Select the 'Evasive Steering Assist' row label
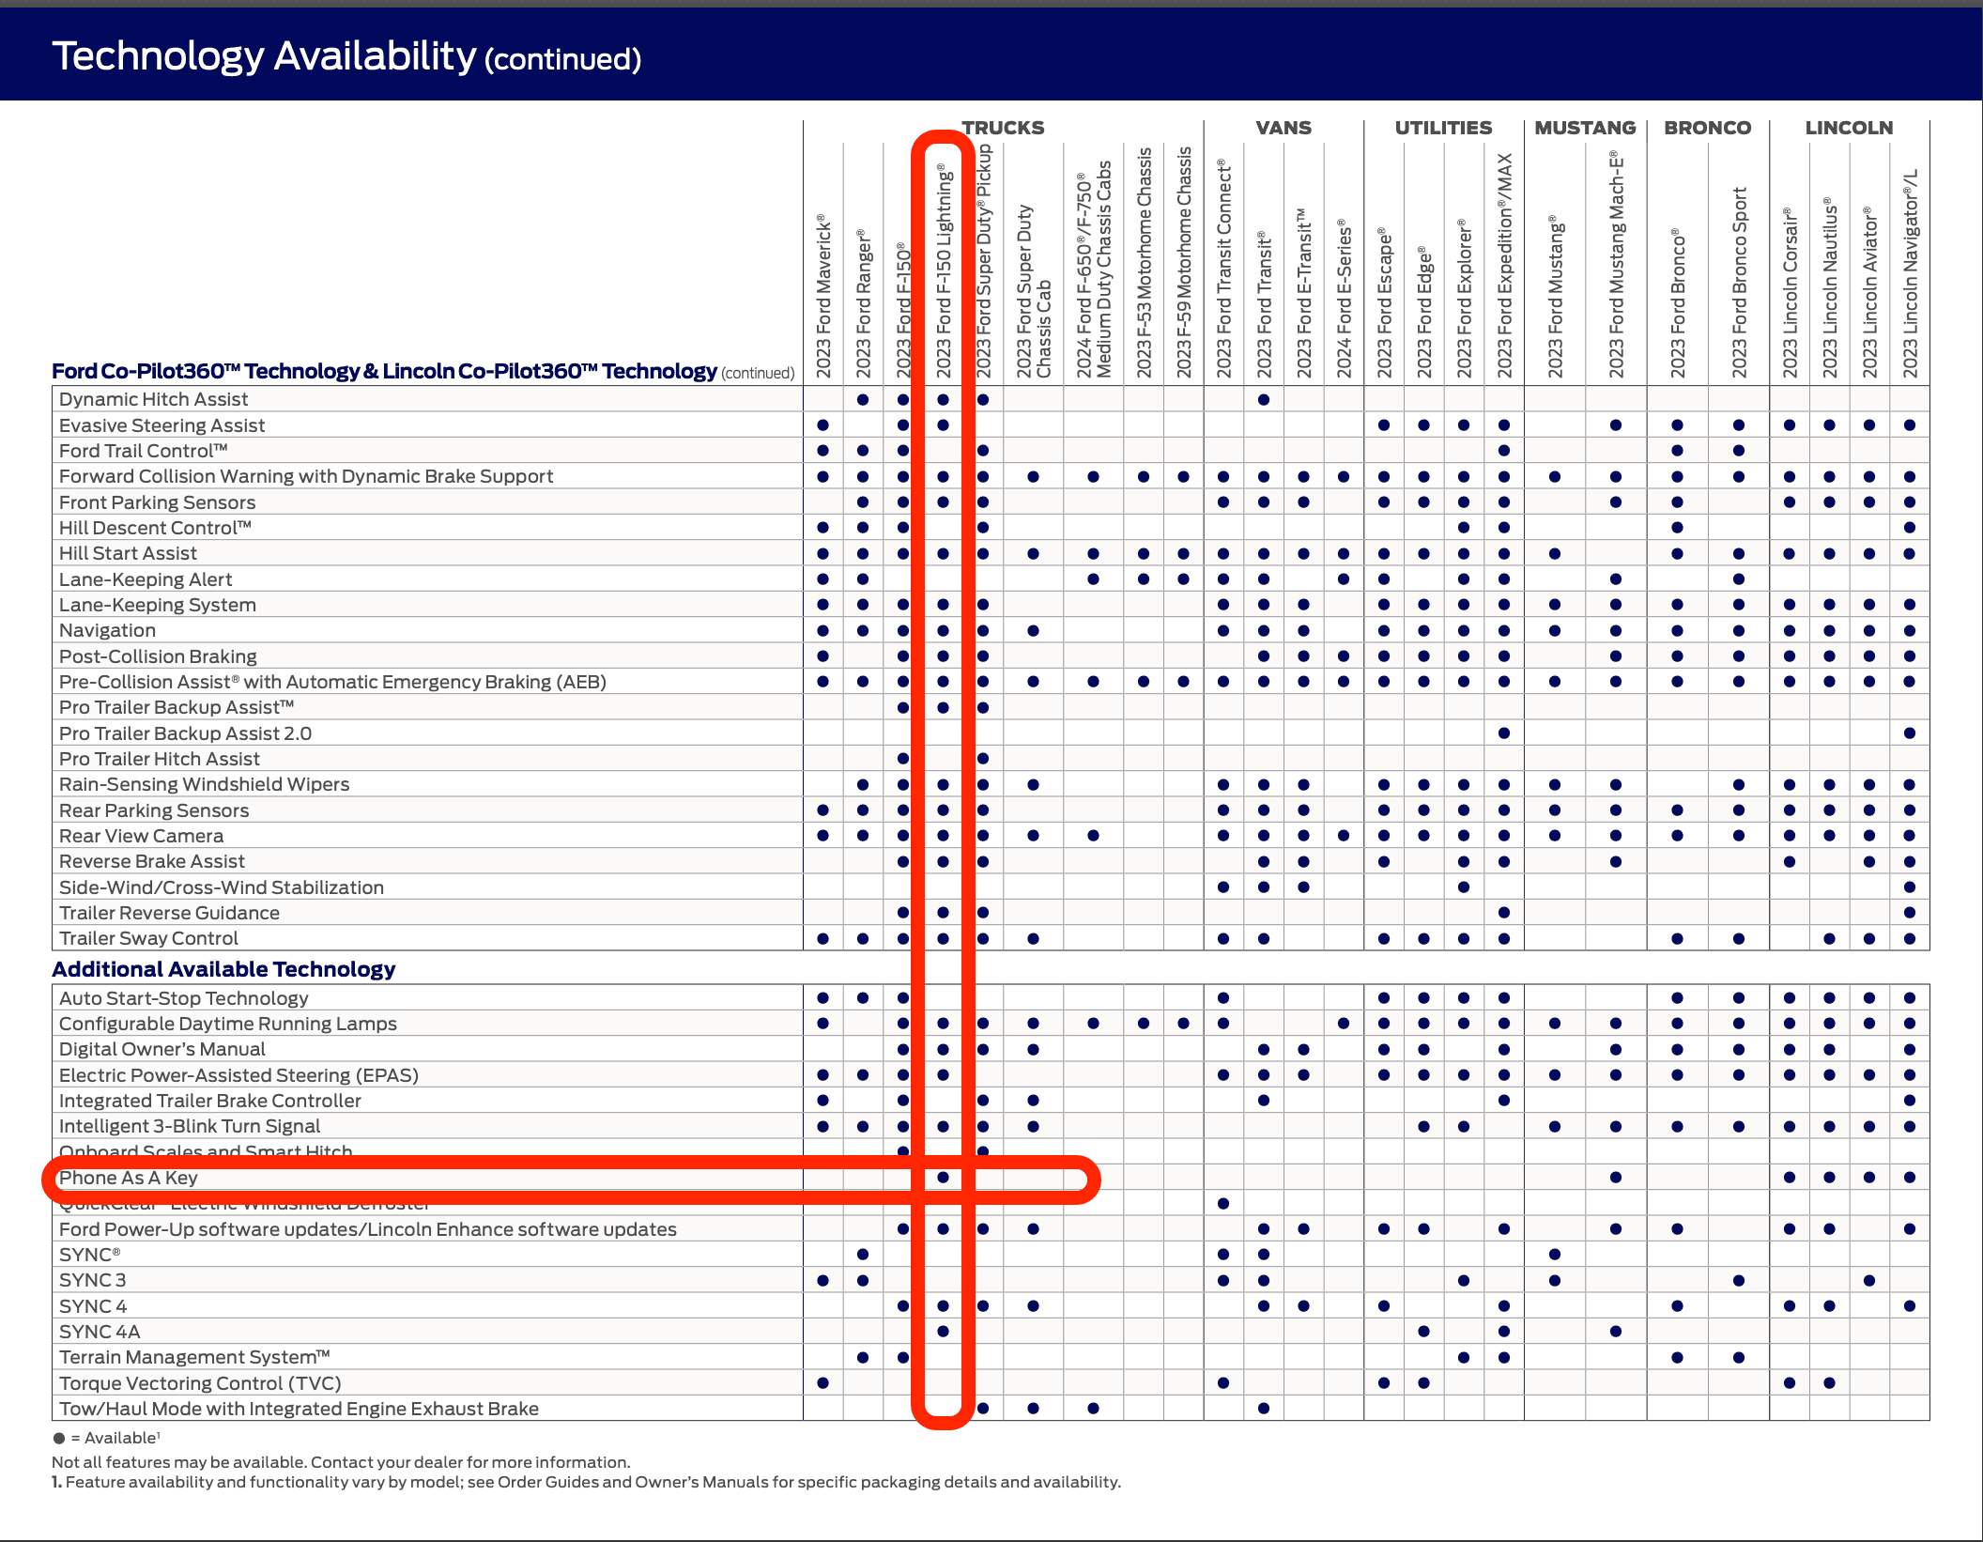 (x=161, y=425)
